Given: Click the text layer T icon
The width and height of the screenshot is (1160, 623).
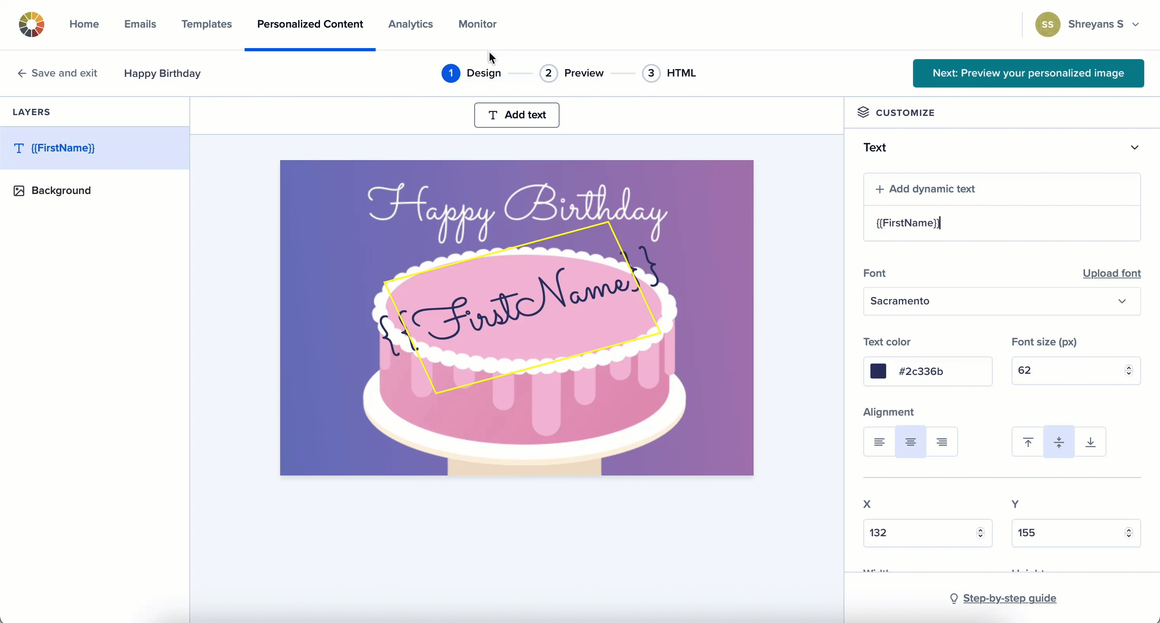Looking at the screenshot, I should click(x=19, y=148).
